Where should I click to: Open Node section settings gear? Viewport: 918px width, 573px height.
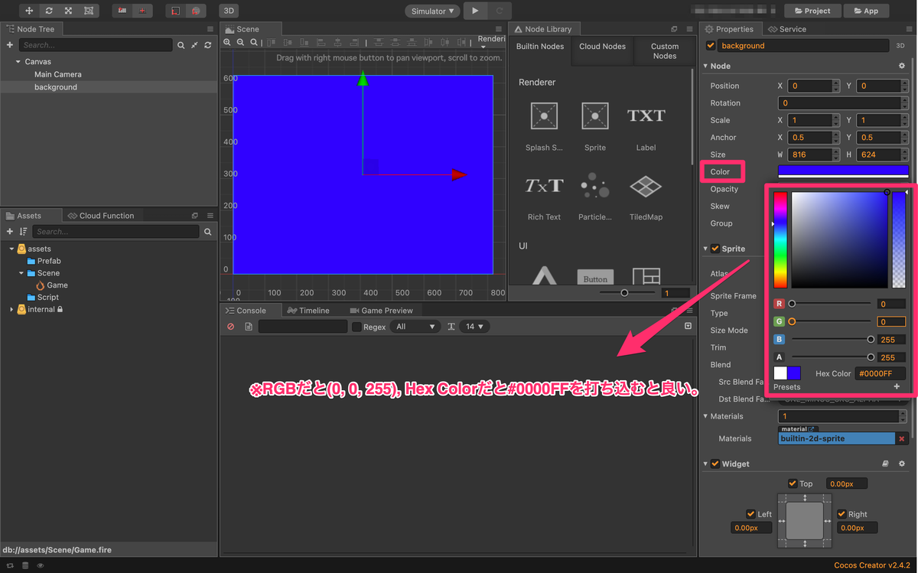pos(901,66)
